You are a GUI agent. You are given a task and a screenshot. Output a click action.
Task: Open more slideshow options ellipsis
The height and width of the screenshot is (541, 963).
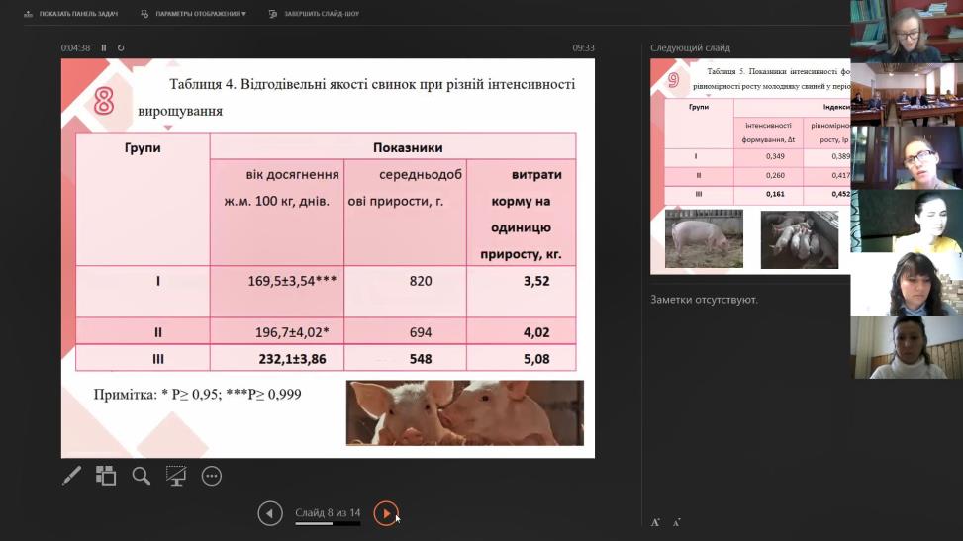[211, 476]
